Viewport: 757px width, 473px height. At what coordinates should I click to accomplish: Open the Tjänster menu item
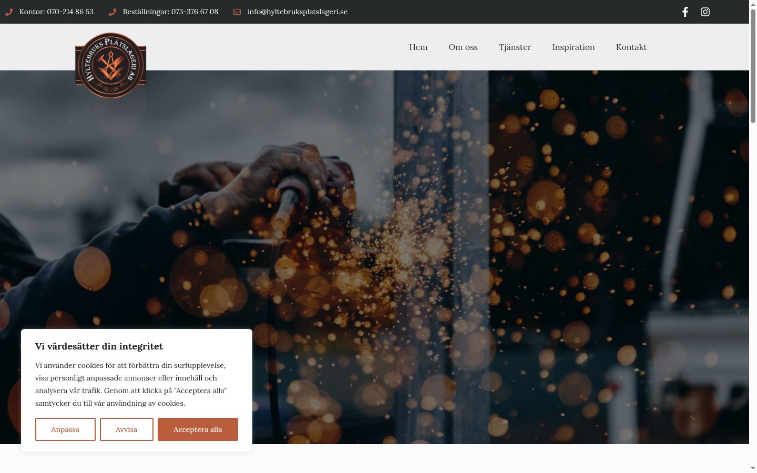(515, 47)
